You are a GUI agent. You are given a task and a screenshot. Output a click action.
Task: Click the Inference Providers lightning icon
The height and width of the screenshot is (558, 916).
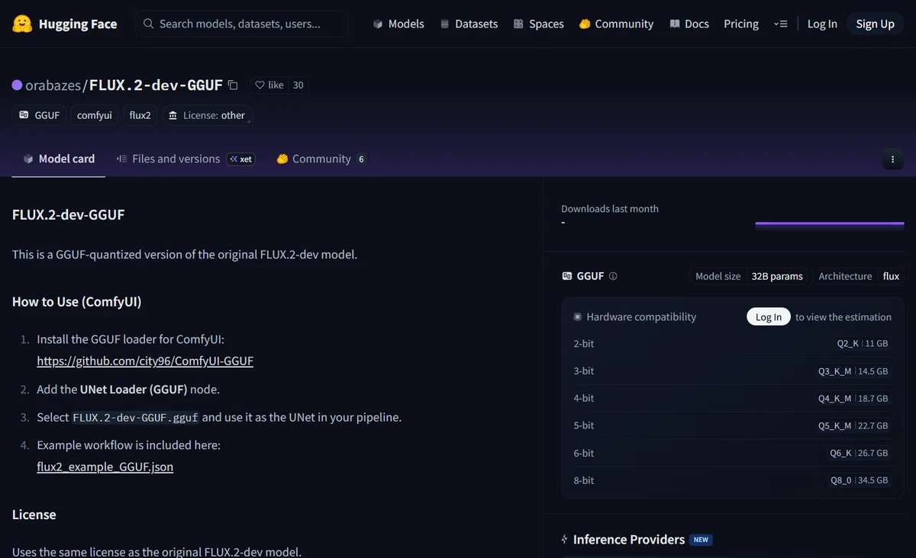[x=565, y=539]
